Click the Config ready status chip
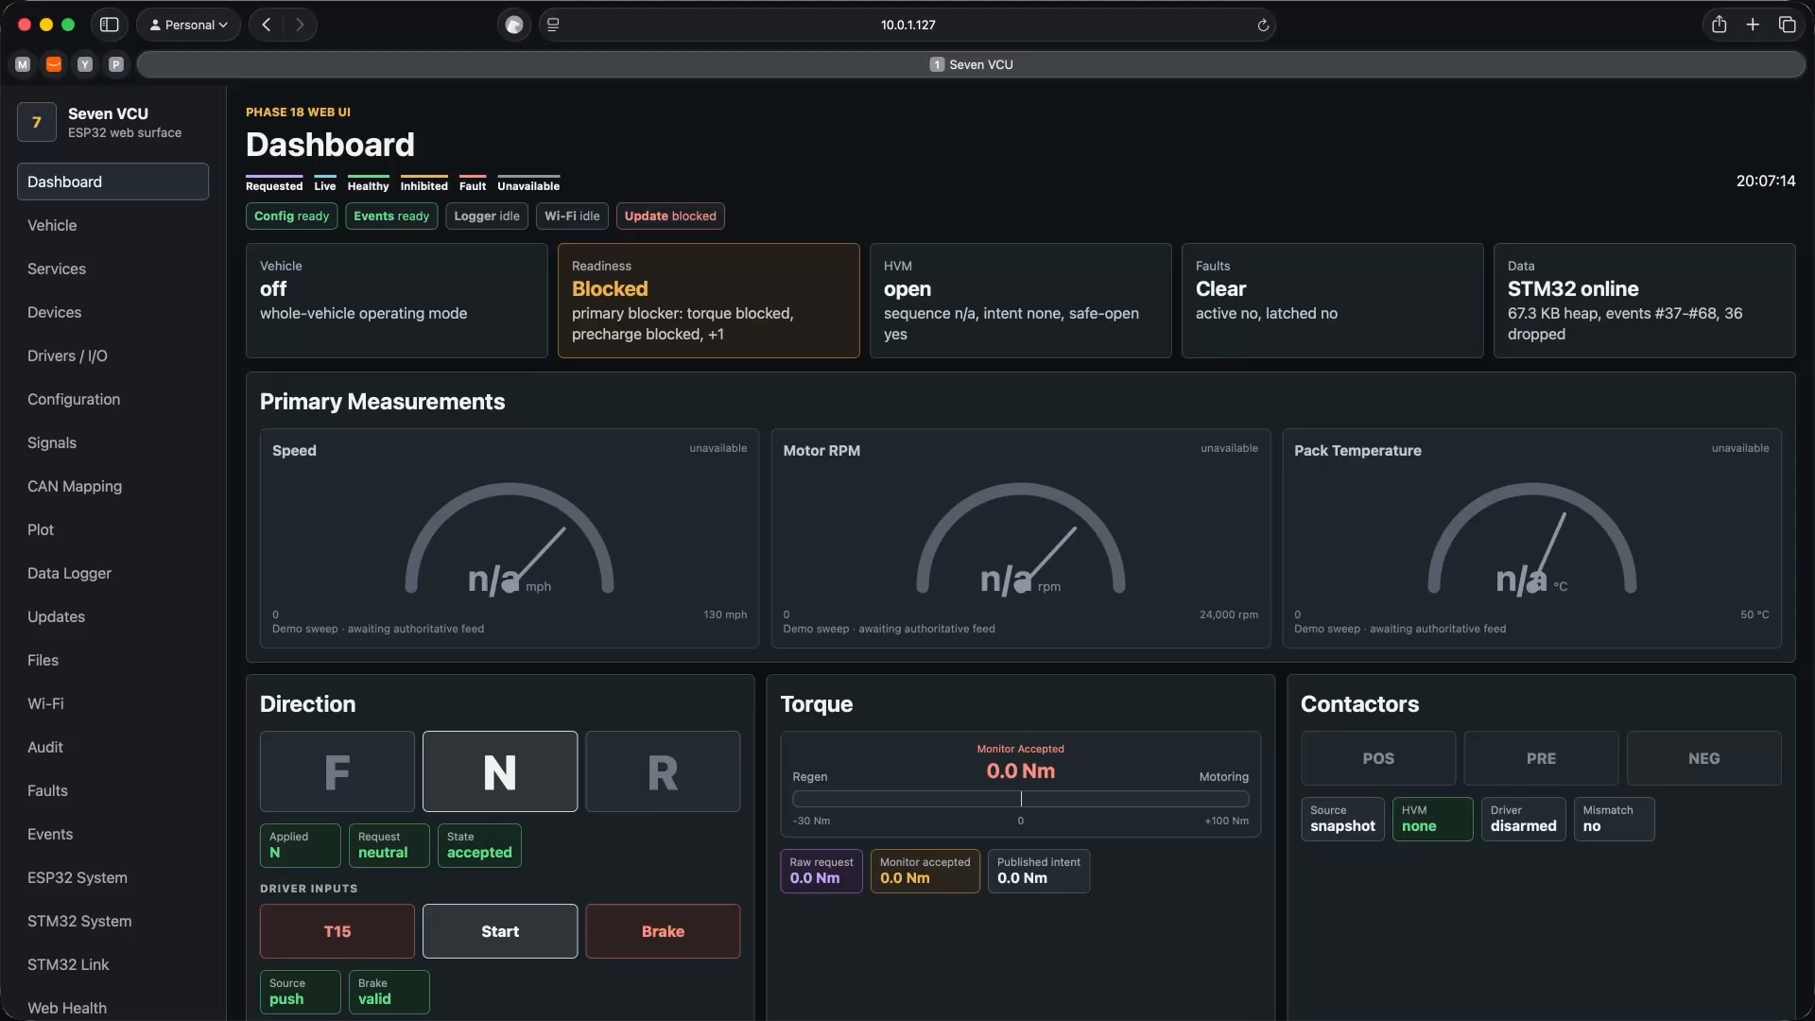Image resolution: width=1815 pixels, height=1021 pixels. 291,216
